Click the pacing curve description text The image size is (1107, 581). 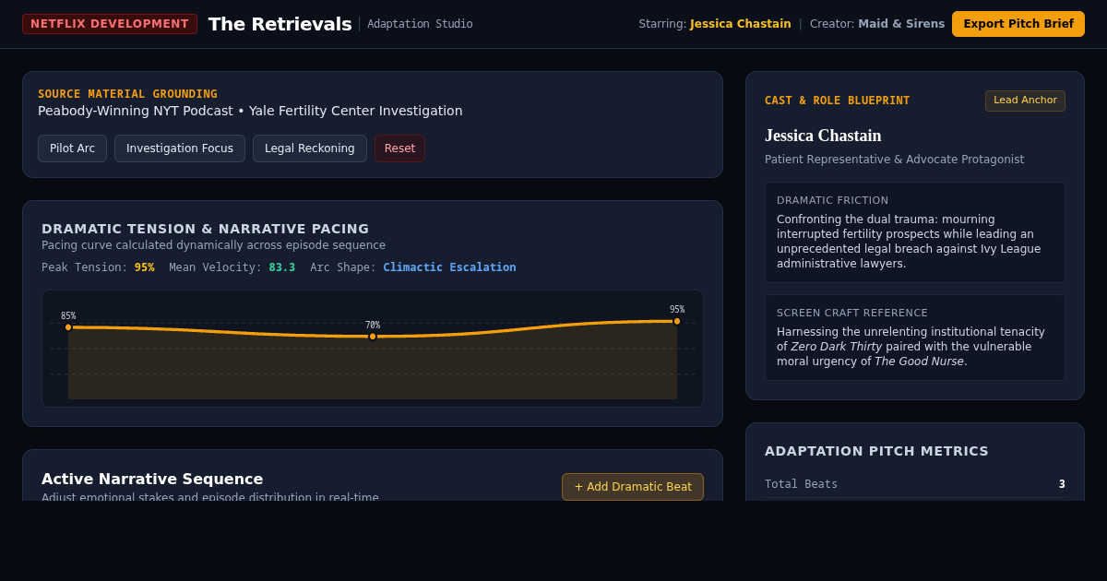213,245
